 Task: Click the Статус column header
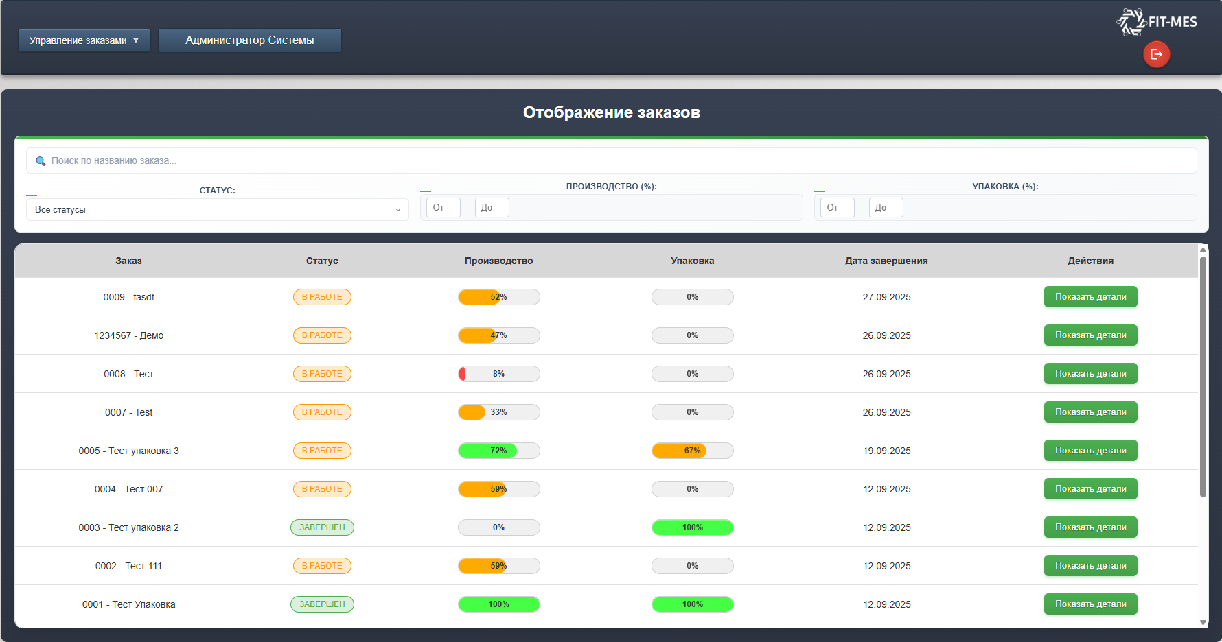click(x=322, y=261)
